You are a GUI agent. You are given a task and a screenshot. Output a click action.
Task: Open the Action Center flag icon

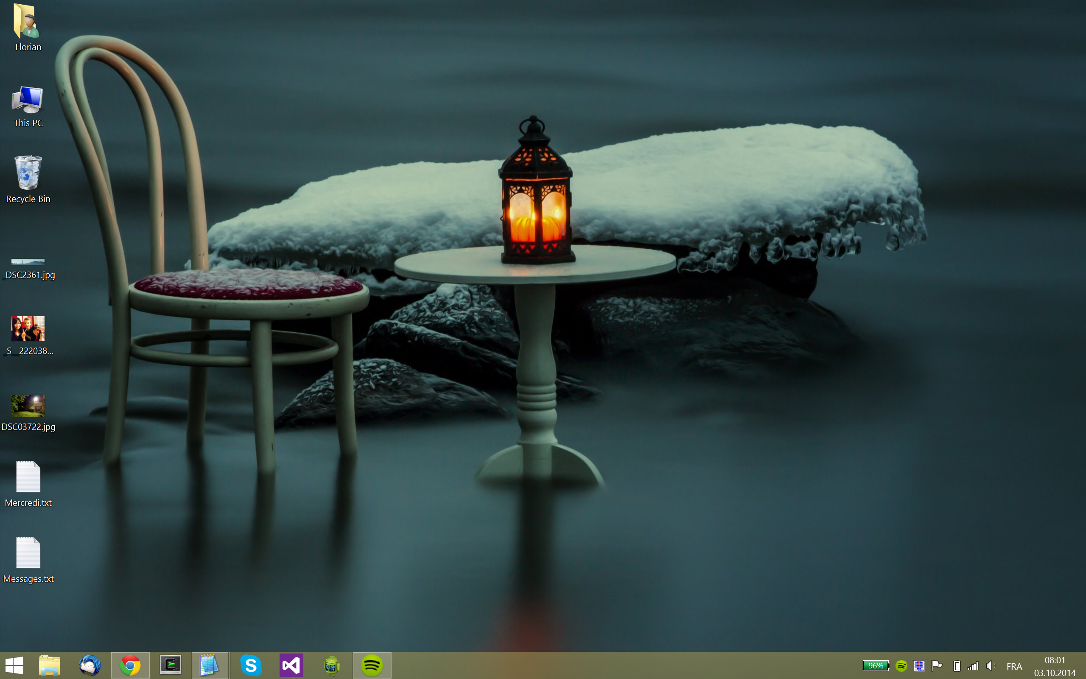coord(937,665)
